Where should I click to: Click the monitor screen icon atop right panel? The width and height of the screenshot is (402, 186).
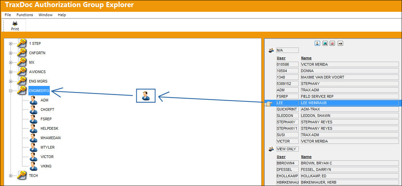tap(325, 43)
